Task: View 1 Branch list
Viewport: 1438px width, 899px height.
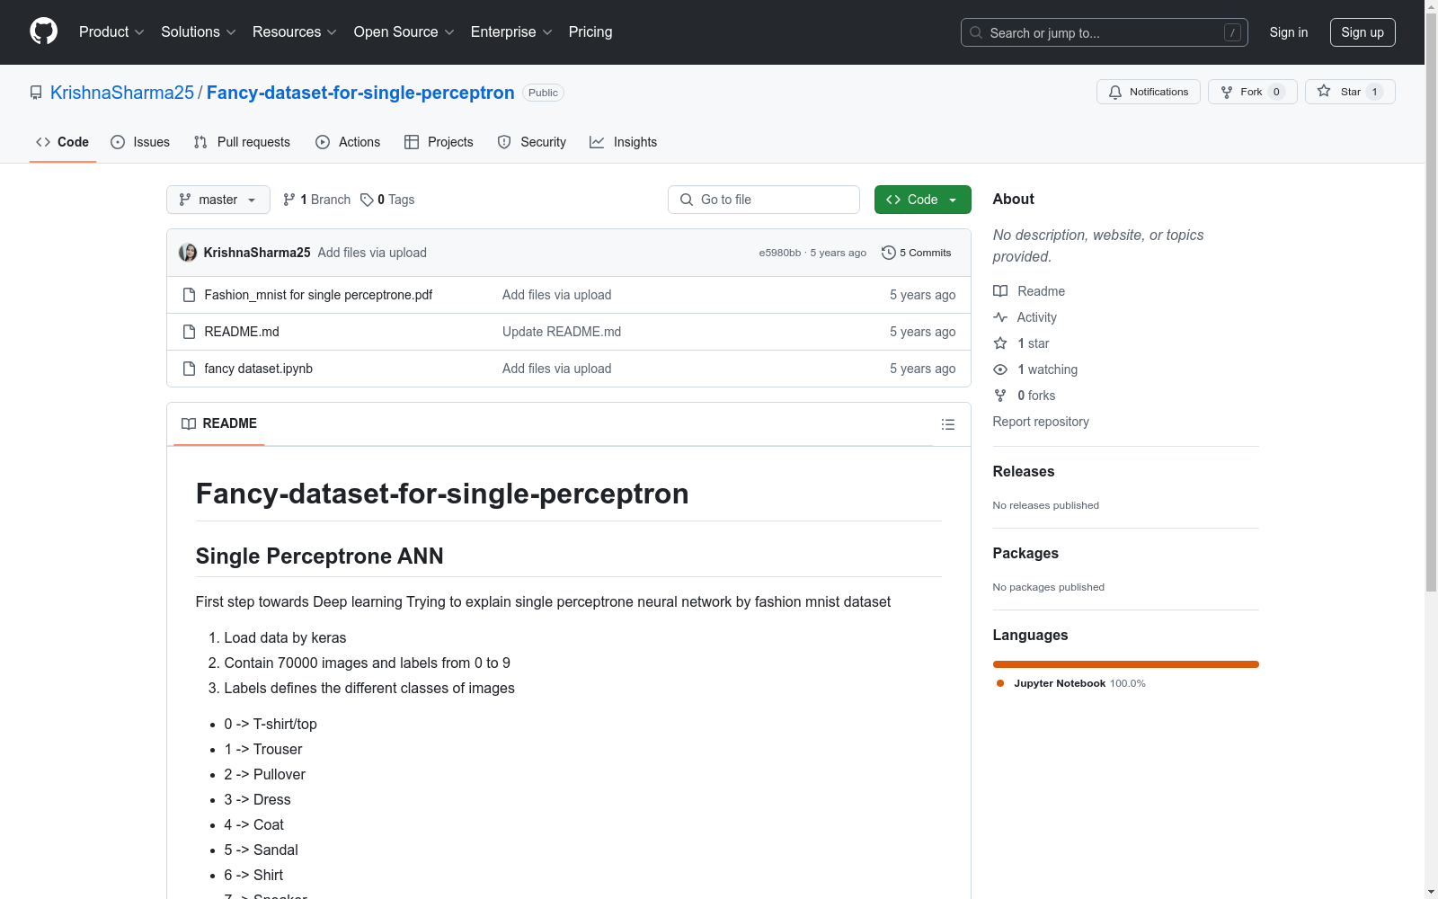Action: coord(317,200)
